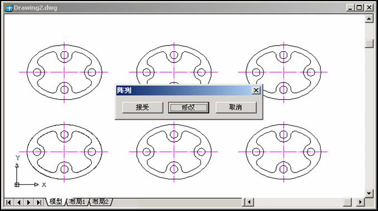Minimize the Drawing2.dwg window
This screenshot has width=378, height=211.
tap(351, 8)
